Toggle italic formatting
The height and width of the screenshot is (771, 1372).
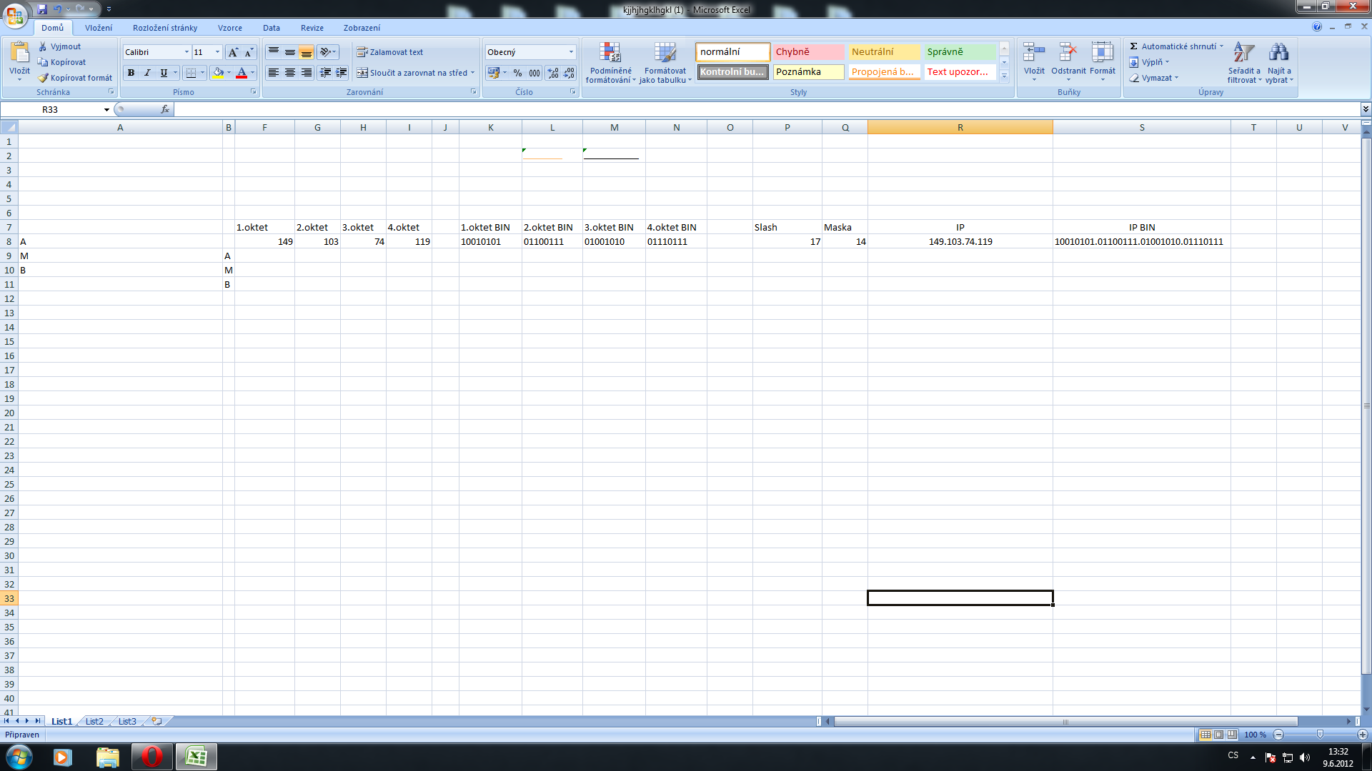[147, 73]
